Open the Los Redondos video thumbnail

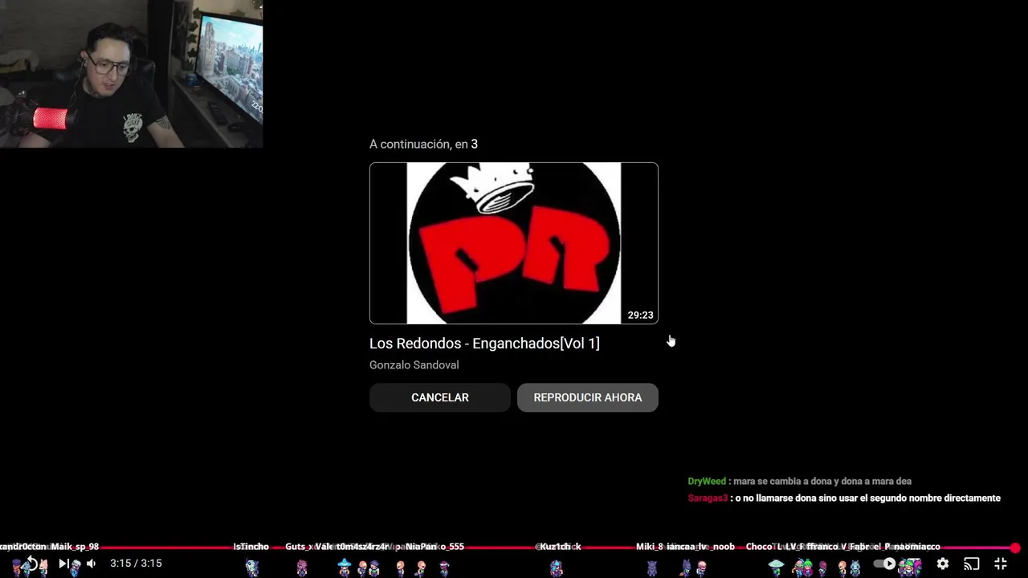(514, 243)
